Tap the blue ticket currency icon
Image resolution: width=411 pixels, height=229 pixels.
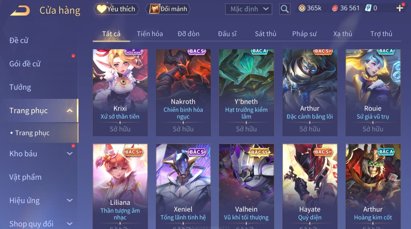(368, 8)
